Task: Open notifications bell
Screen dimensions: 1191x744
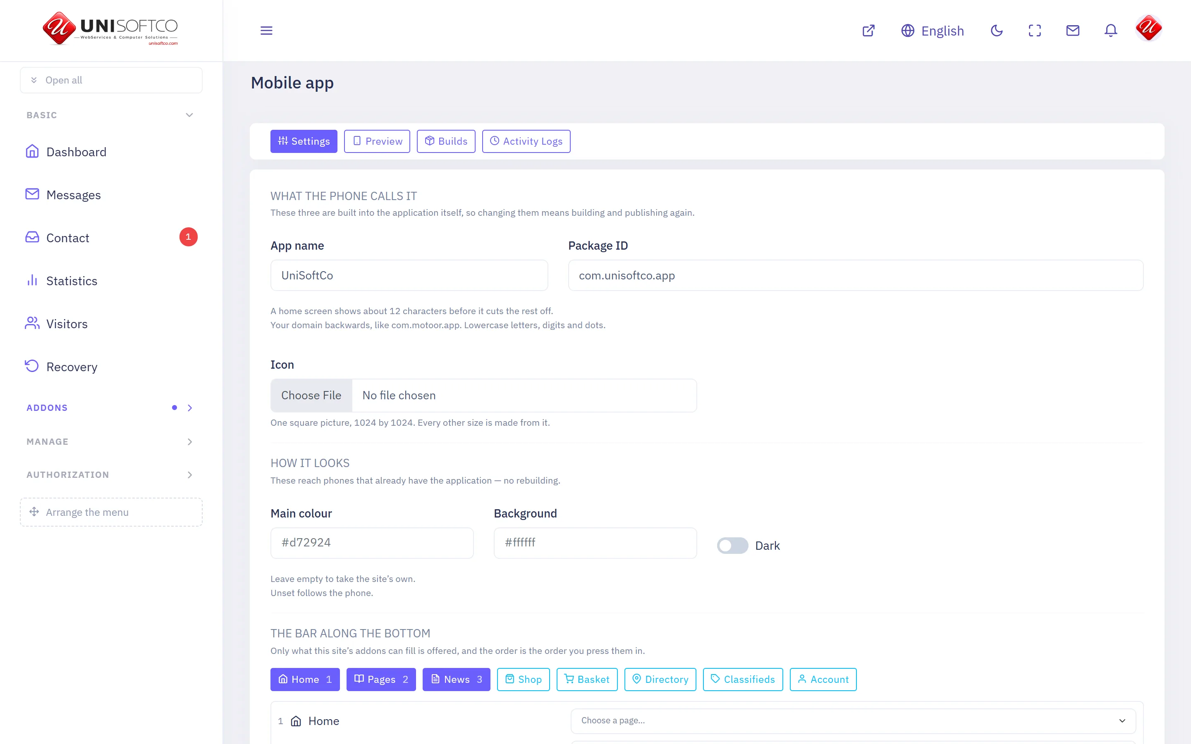Action: [1111, 31]
